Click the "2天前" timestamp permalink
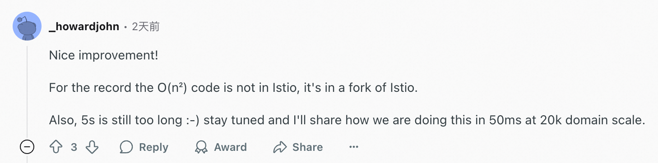The height and width of the screenshot is (163, 658). coord(146,27)
